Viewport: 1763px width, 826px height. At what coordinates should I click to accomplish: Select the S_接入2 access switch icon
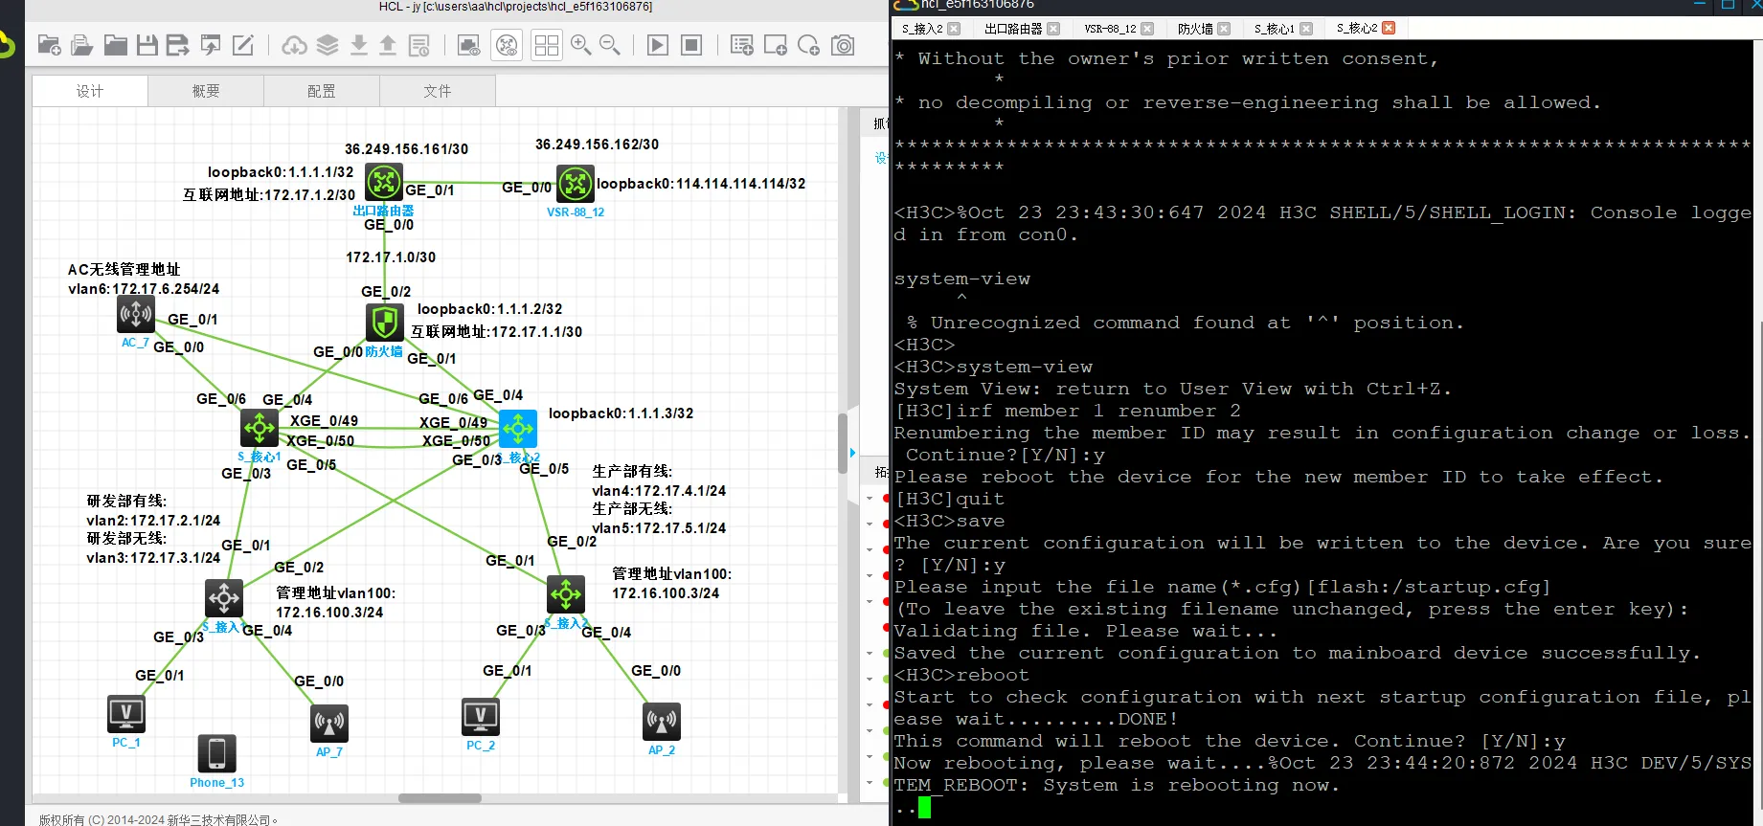566,594
